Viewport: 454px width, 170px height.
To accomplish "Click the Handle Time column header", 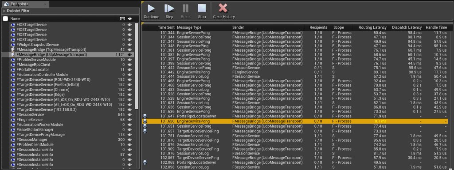I will (x=436, y=27).
